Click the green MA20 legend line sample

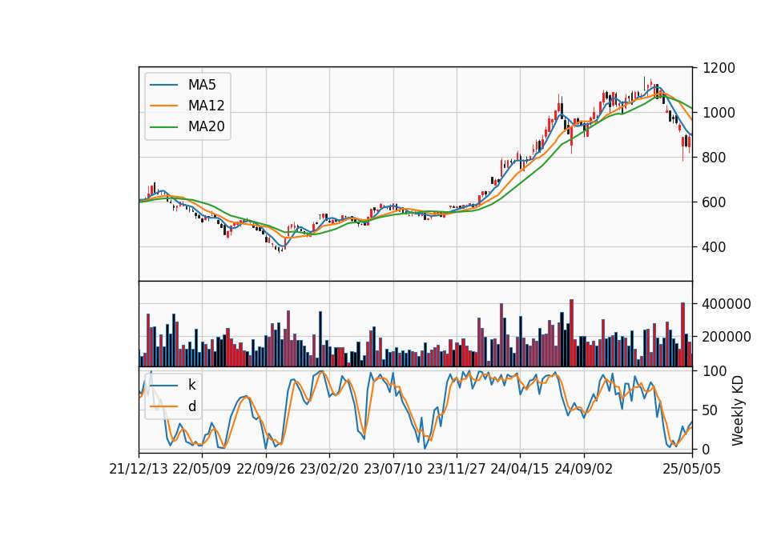coord(163,126)
